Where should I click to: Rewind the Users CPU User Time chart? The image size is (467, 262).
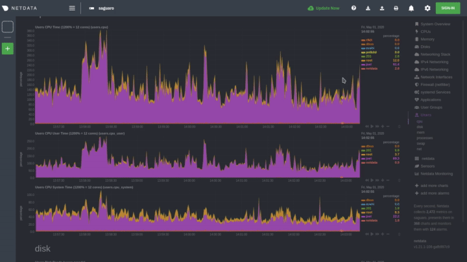click(367, 180)
